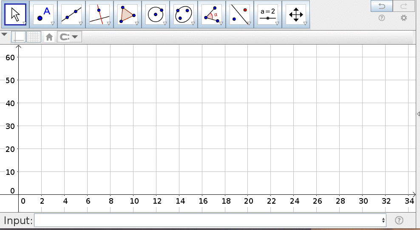
Task: Select the New Point tool
Action: (43, 14)
